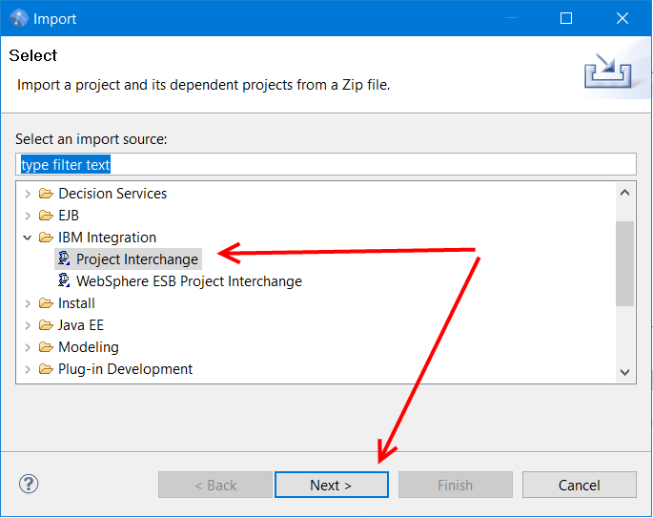
Task: Select the Project Interchange entry
Action: tap(137, 259)
